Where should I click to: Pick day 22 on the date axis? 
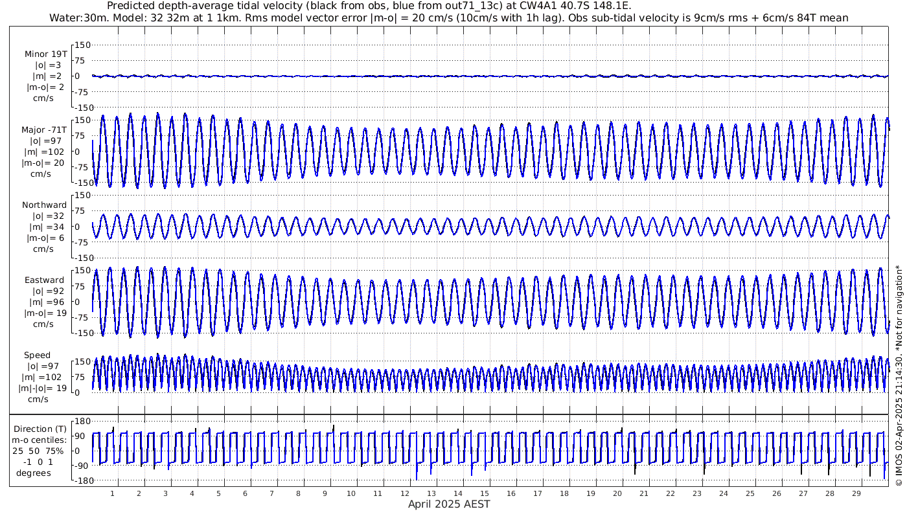[670, 493]
